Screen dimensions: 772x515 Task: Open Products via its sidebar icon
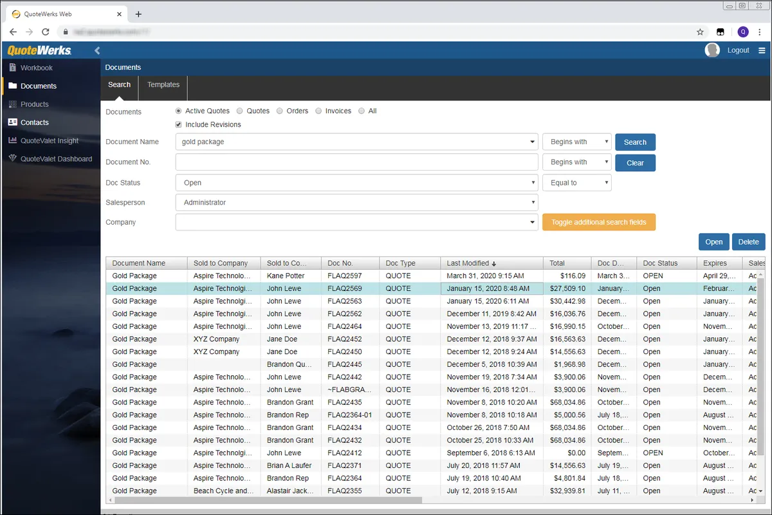pos(12,104)
